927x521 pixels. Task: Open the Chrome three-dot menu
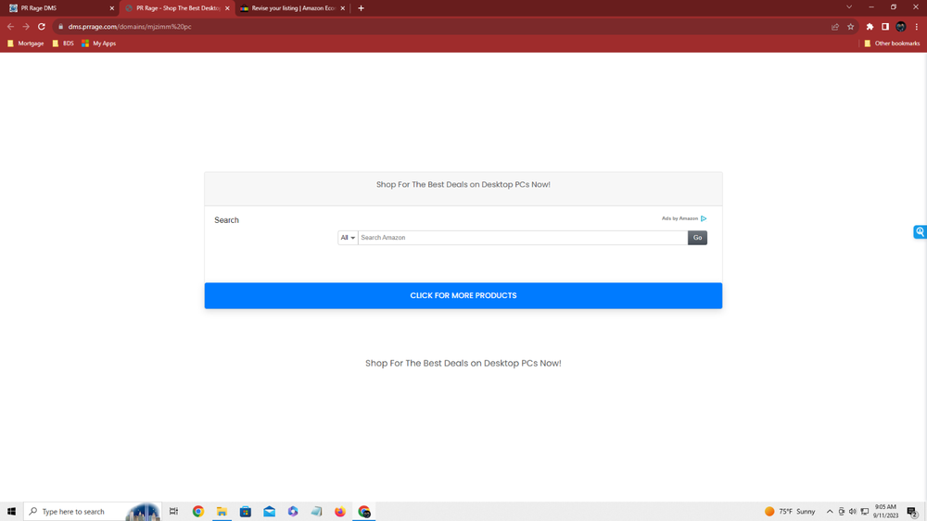point(917,27)
